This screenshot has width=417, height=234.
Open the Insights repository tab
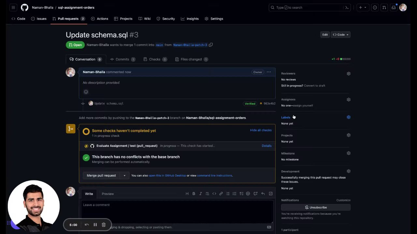coord(190,19)
